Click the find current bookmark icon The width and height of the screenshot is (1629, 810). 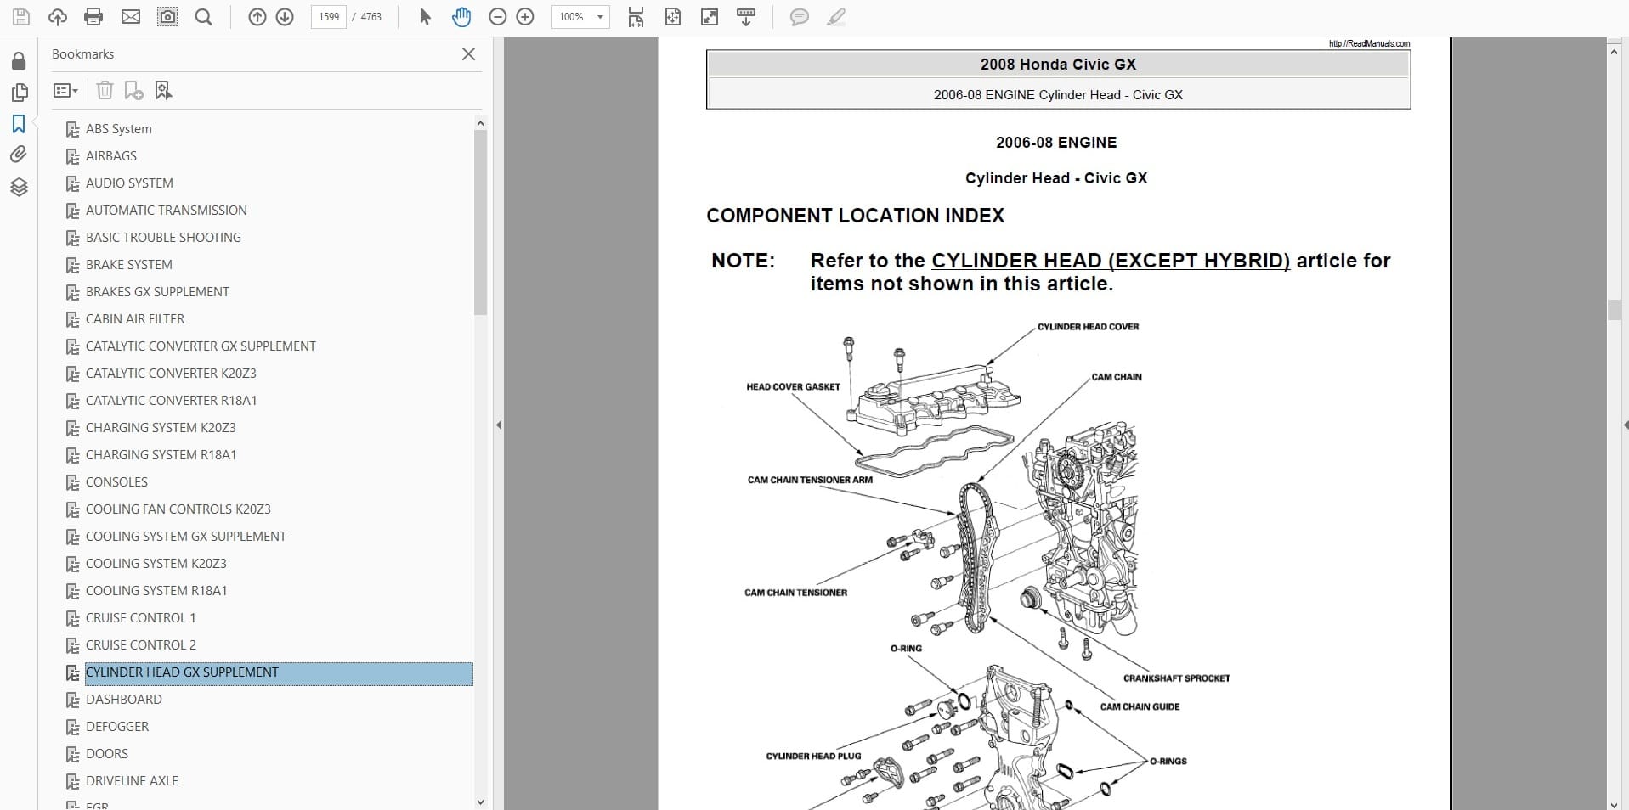click(x=163, y=90)
